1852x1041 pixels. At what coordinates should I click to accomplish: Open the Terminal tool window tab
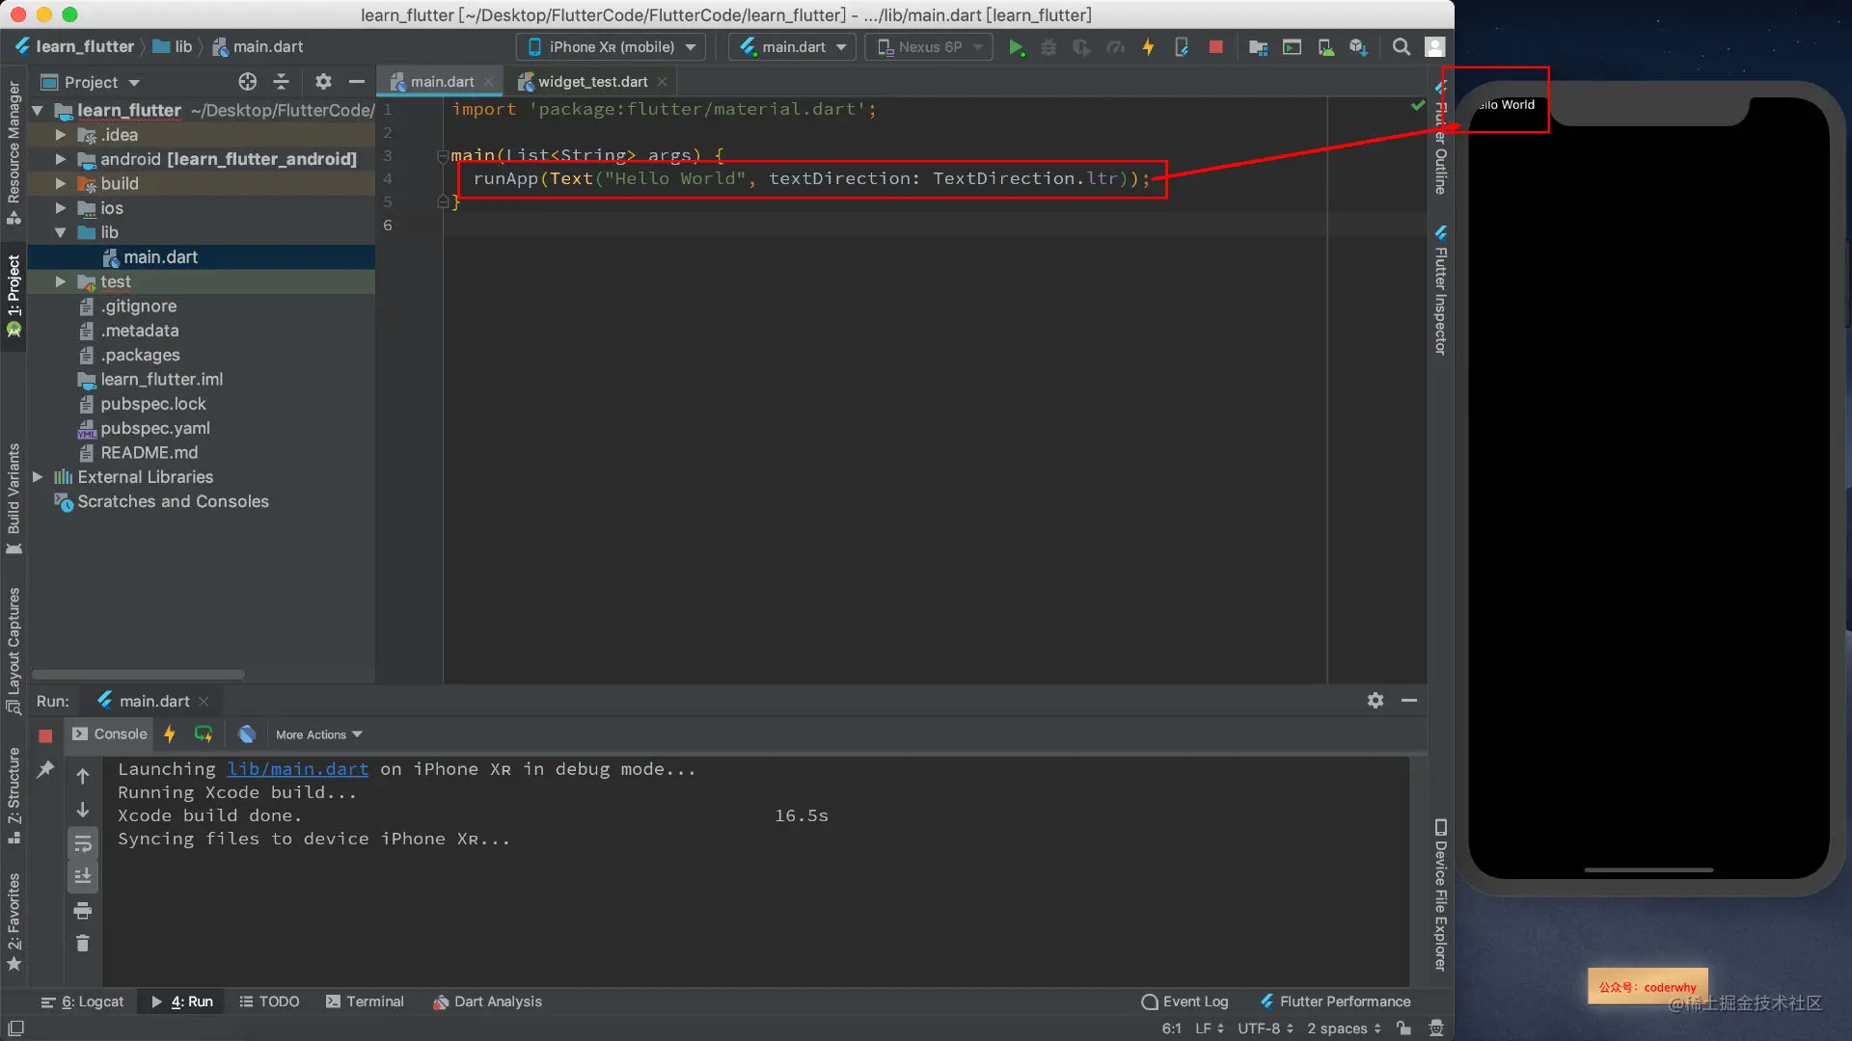tap(365, 1001)
